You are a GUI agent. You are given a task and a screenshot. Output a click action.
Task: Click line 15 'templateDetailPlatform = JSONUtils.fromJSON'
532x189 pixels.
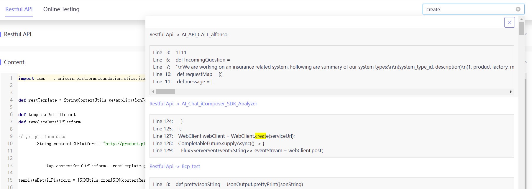pyautogui.click(x=82, y=180)
